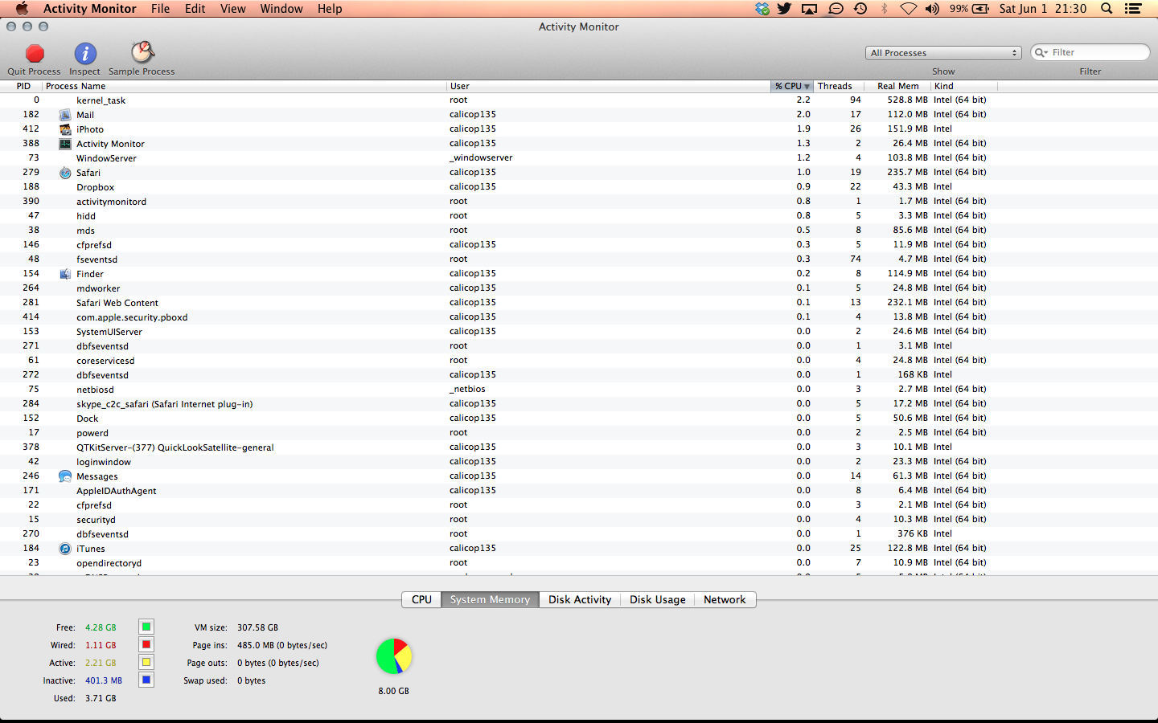
Task: Click the Dropbox menu bar icon
Action: tap(762, 8)
